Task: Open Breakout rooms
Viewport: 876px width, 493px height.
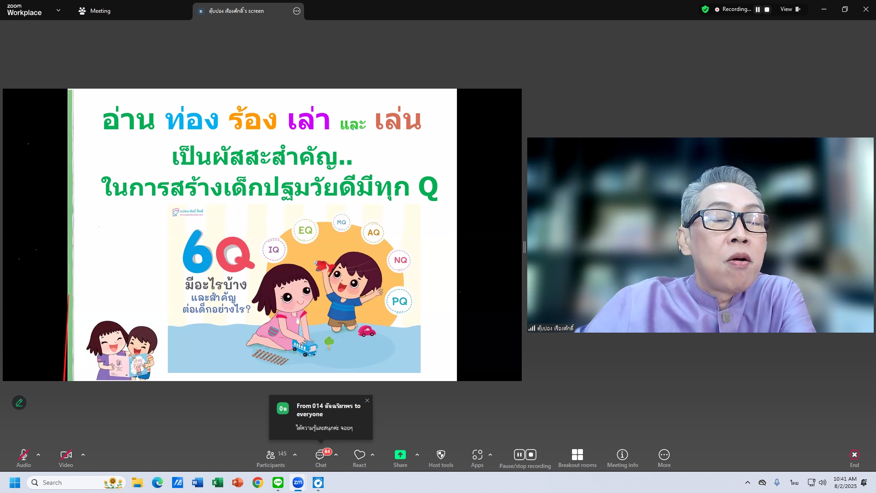Action: pos(577,458)
